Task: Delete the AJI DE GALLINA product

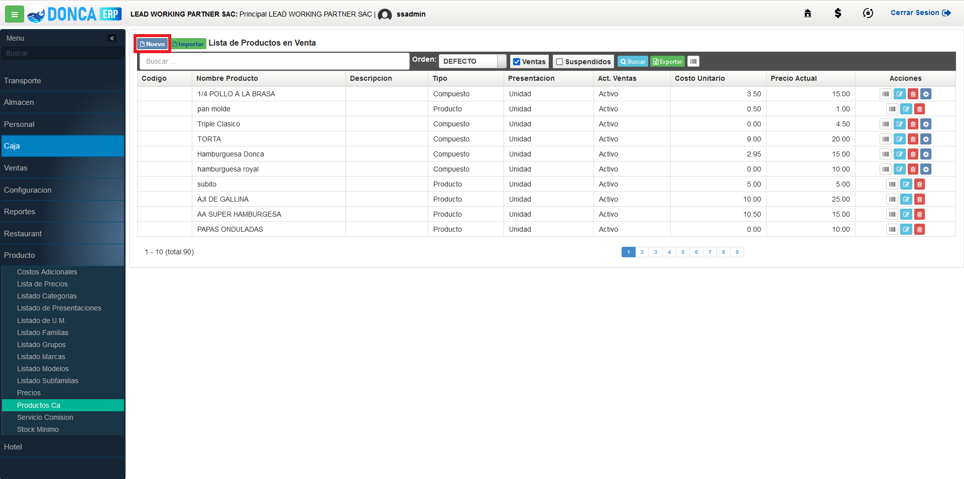Action: coord(919,199)
